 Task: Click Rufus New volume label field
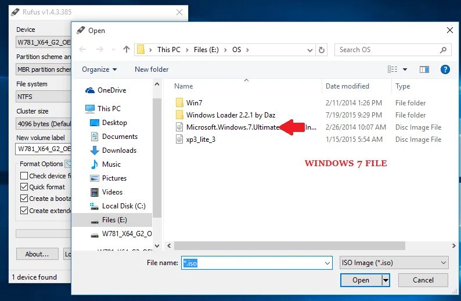(x=43, y=149)
